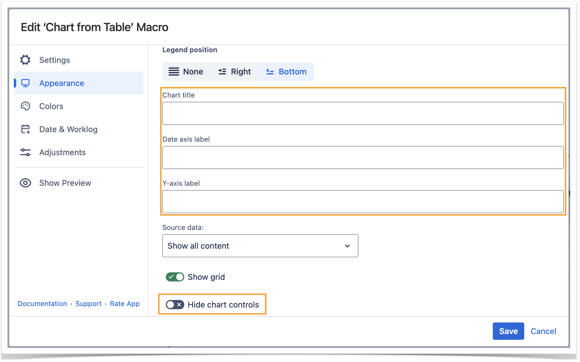Image resolution: width=580 pixels, height=362 pixels.
Task: Click the Settings gear icon
Action: tap(25, 60)
